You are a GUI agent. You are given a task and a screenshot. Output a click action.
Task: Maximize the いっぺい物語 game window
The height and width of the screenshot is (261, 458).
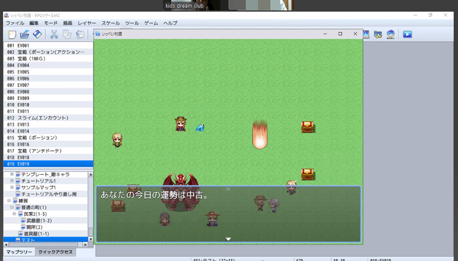[x=340, y=34]
